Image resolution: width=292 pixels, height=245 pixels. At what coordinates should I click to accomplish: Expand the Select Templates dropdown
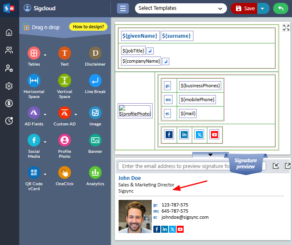[181, 8]
